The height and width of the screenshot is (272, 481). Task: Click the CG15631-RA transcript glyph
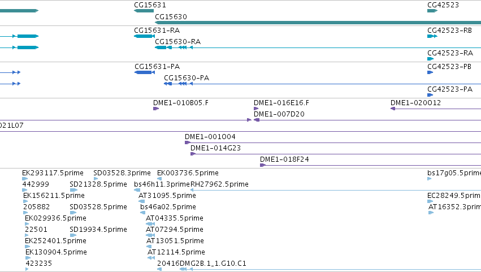tap(144, 36)
